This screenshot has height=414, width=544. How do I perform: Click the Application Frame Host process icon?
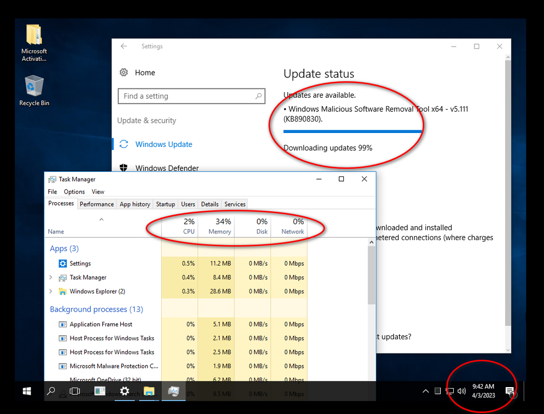(x=62, y=324)
